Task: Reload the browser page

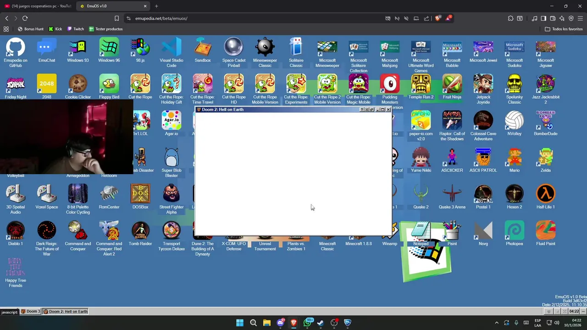Action: point(25,18)
